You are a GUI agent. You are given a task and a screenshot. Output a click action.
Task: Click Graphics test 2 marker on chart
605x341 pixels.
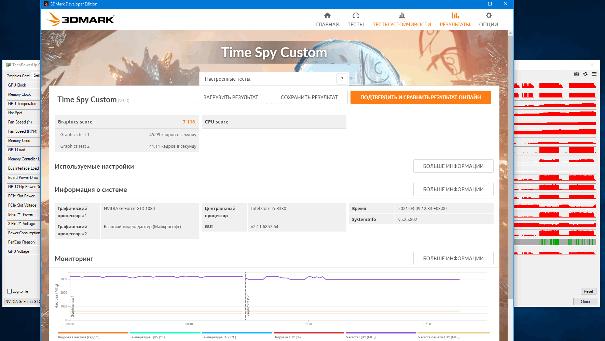248,306
